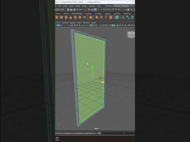Toggle highlighted Wireframe on Shaded icon

pos(112,25)
